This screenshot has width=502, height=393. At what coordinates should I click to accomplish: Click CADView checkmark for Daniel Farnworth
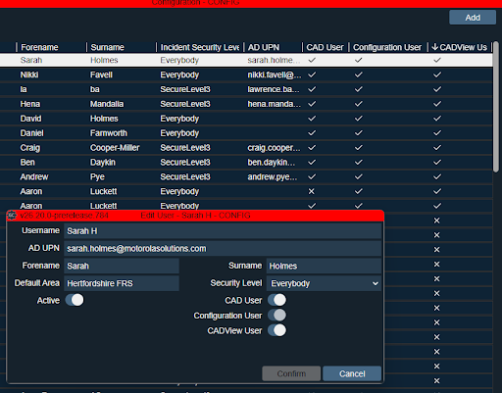(x=437, y=133)
